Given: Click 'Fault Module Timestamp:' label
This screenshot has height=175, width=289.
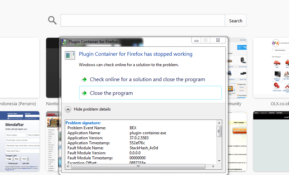Looking at the screenshot, I should point(90,158).
